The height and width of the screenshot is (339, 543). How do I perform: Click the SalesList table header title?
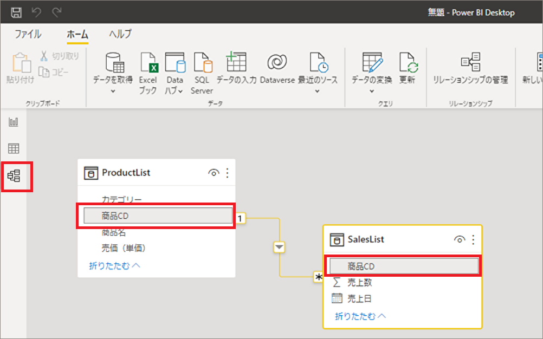(x=366, y=239)
